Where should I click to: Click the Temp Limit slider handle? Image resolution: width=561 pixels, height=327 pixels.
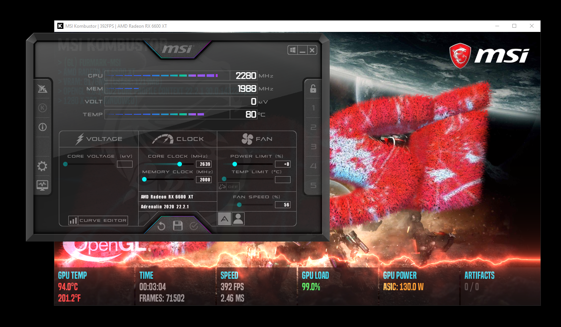click(x=224, y=179)
